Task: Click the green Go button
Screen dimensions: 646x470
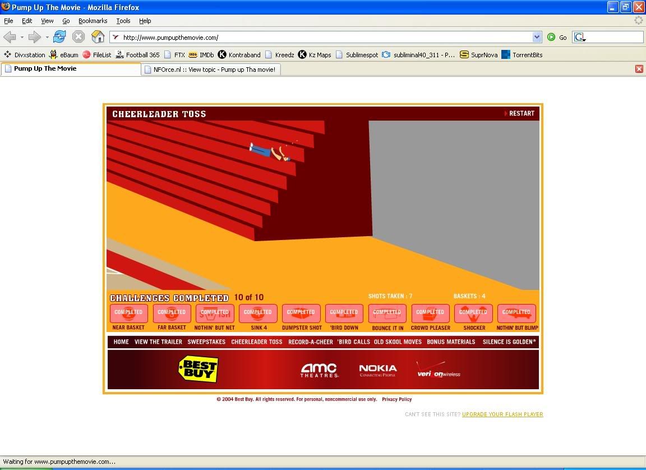Action: (x=557, y=37)
